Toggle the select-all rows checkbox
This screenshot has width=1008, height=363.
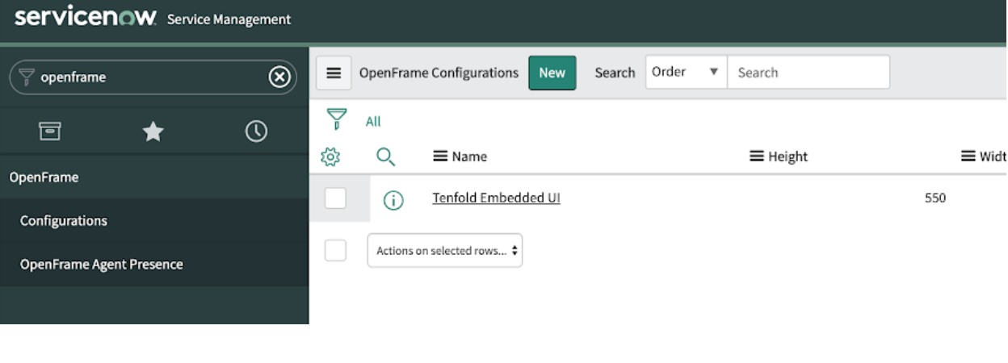click(335, 250)
